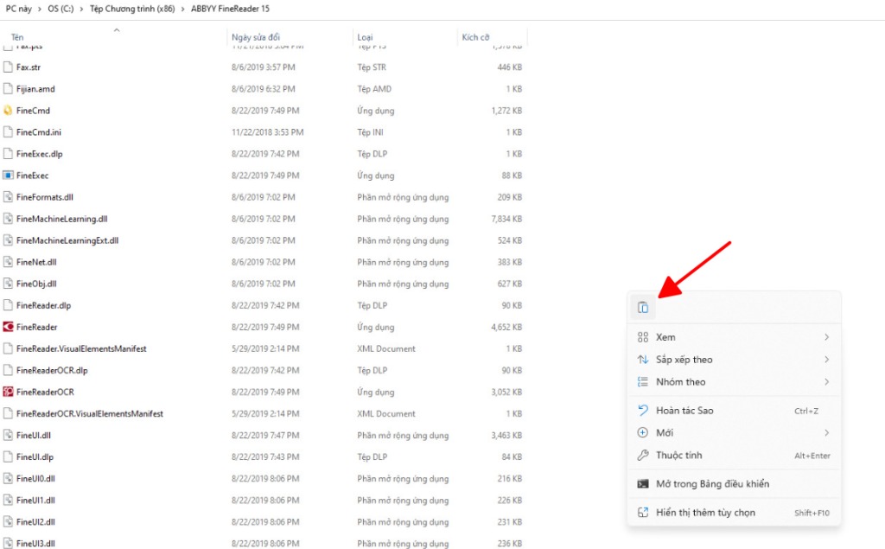885x549 pixels.
Task: Click the FineUI1.dll file icon
Action: point(8,501)
